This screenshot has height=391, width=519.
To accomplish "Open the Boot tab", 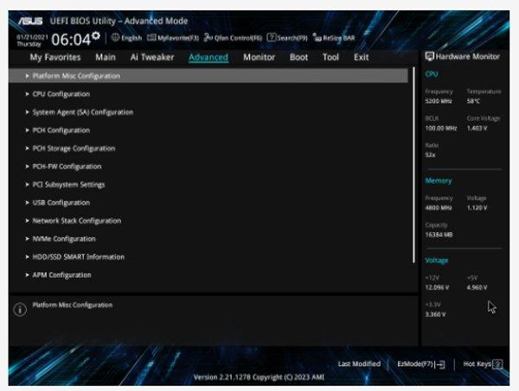I will (x=299, y=58).
